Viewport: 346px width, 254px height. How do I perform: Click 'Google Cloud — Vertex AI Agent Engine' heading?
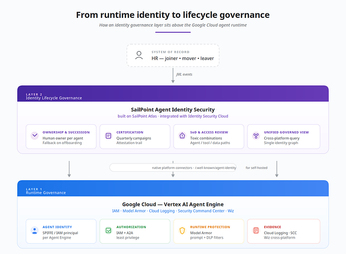pos(173,204)
